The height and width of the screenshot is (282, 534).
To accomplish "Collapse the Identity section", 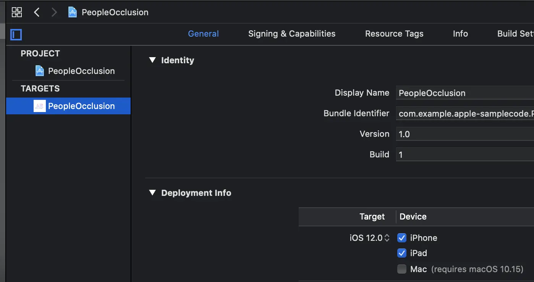I will click(x=152, y=60).
